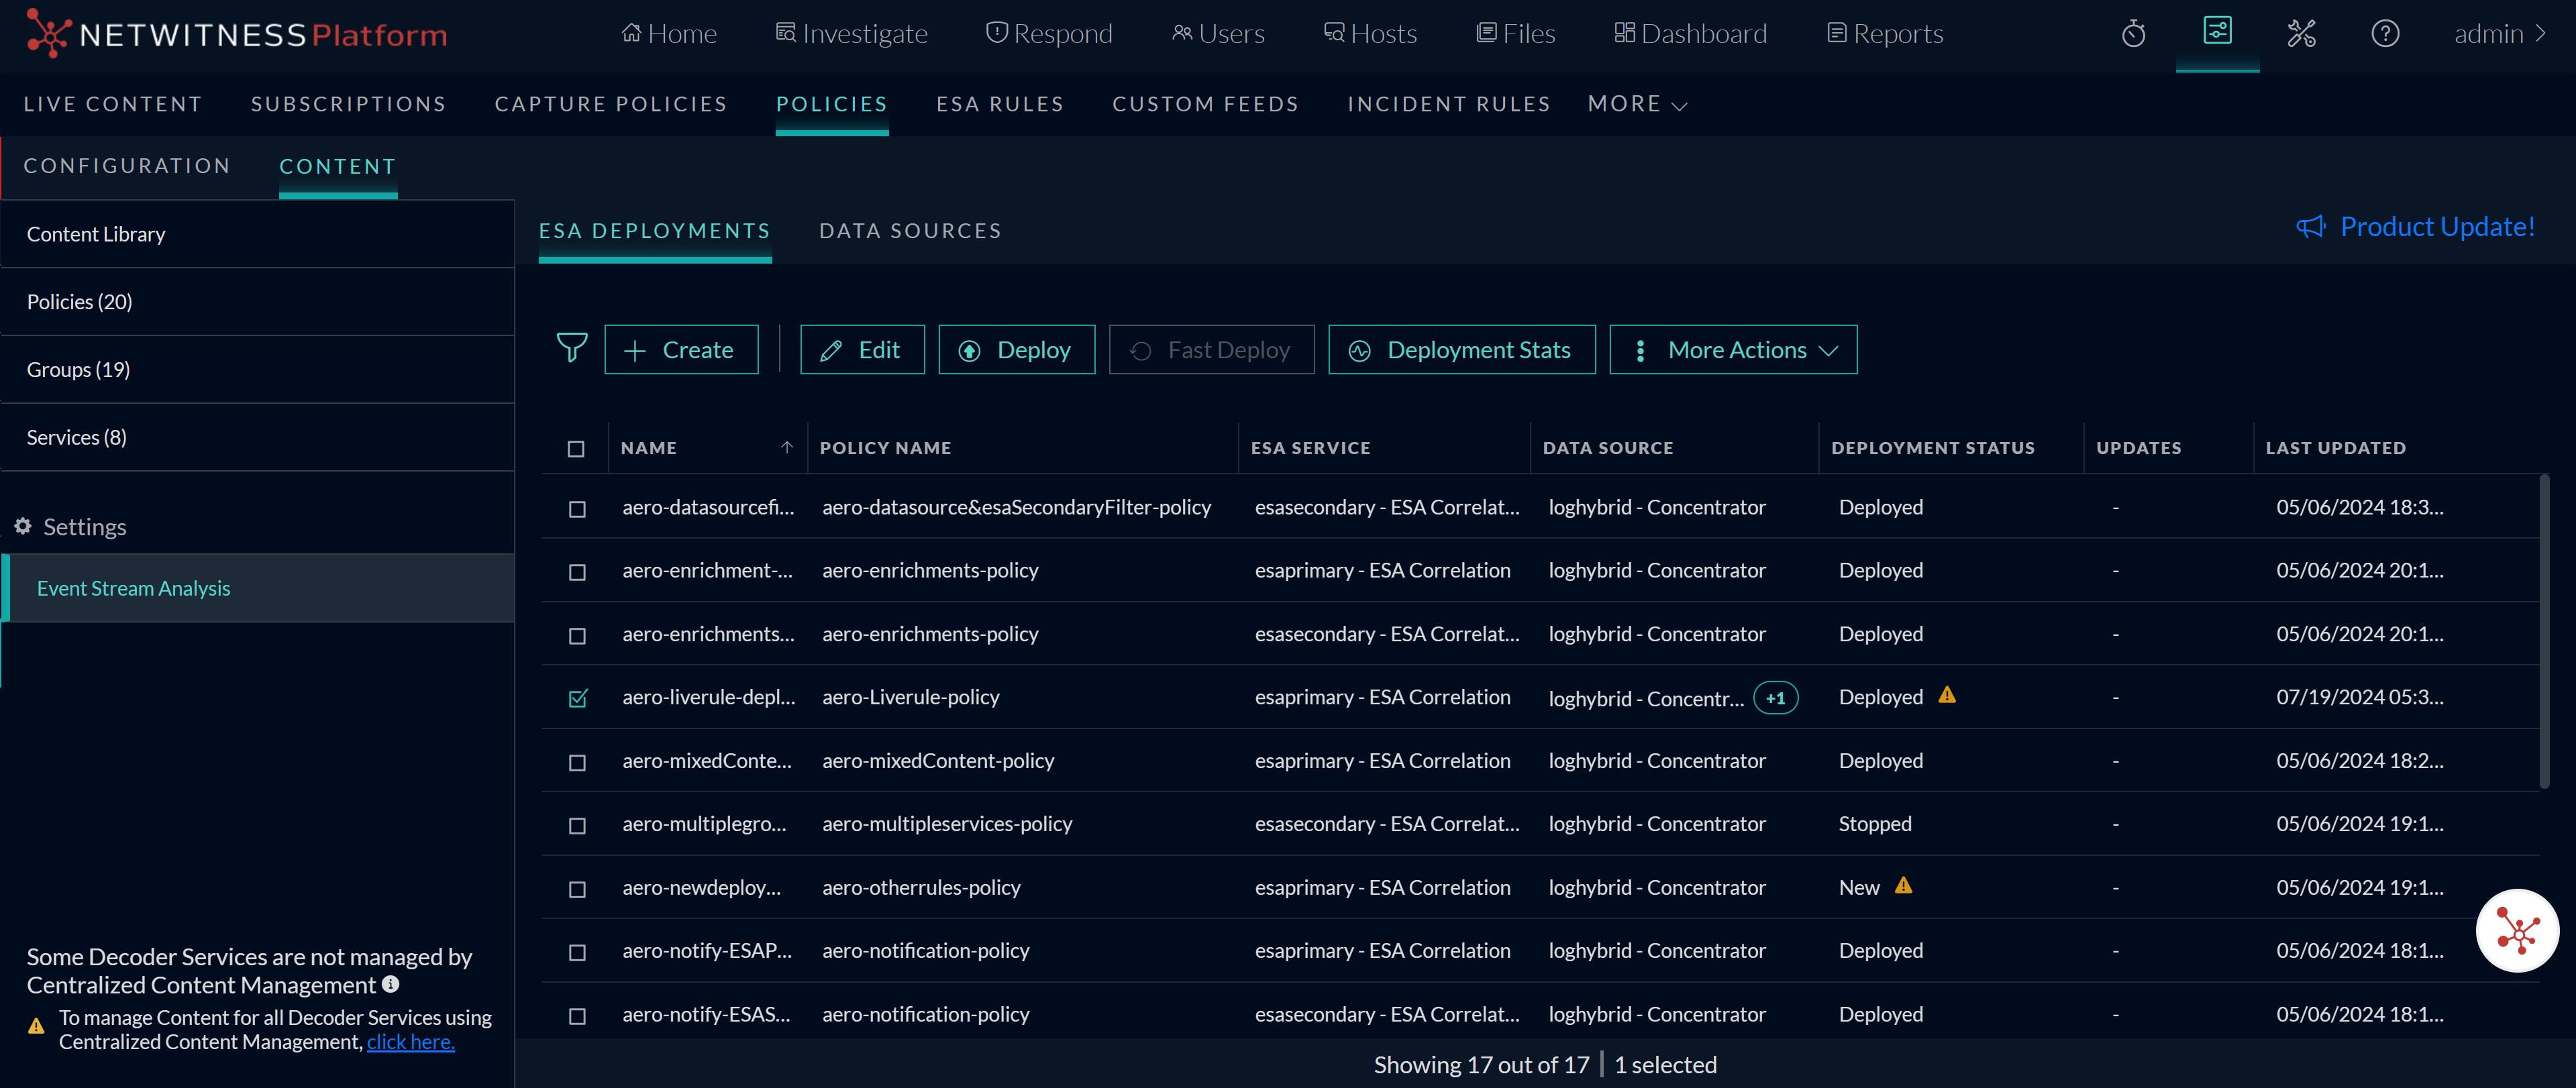
Task: Open the jobs stopwatch icon
Action: 2133,34
